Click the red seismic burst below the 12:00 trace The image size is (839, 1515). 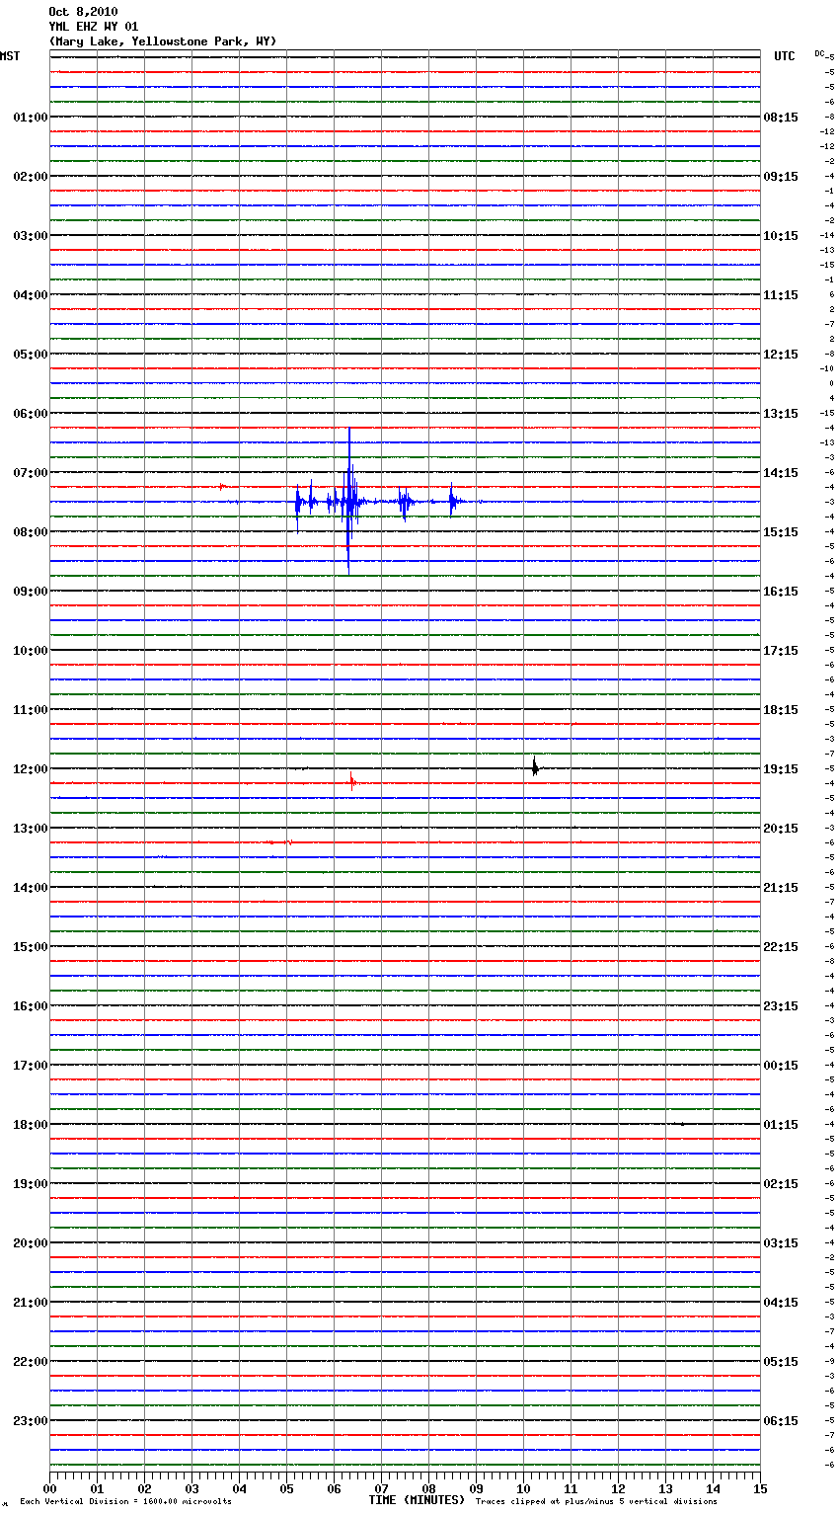352,782
